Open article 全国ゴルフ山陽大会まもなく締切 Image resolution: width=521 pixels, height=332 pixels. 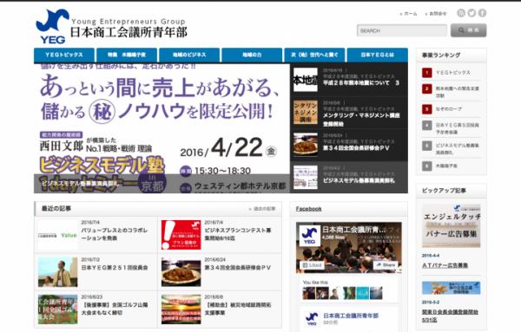(x=115, y=309)
